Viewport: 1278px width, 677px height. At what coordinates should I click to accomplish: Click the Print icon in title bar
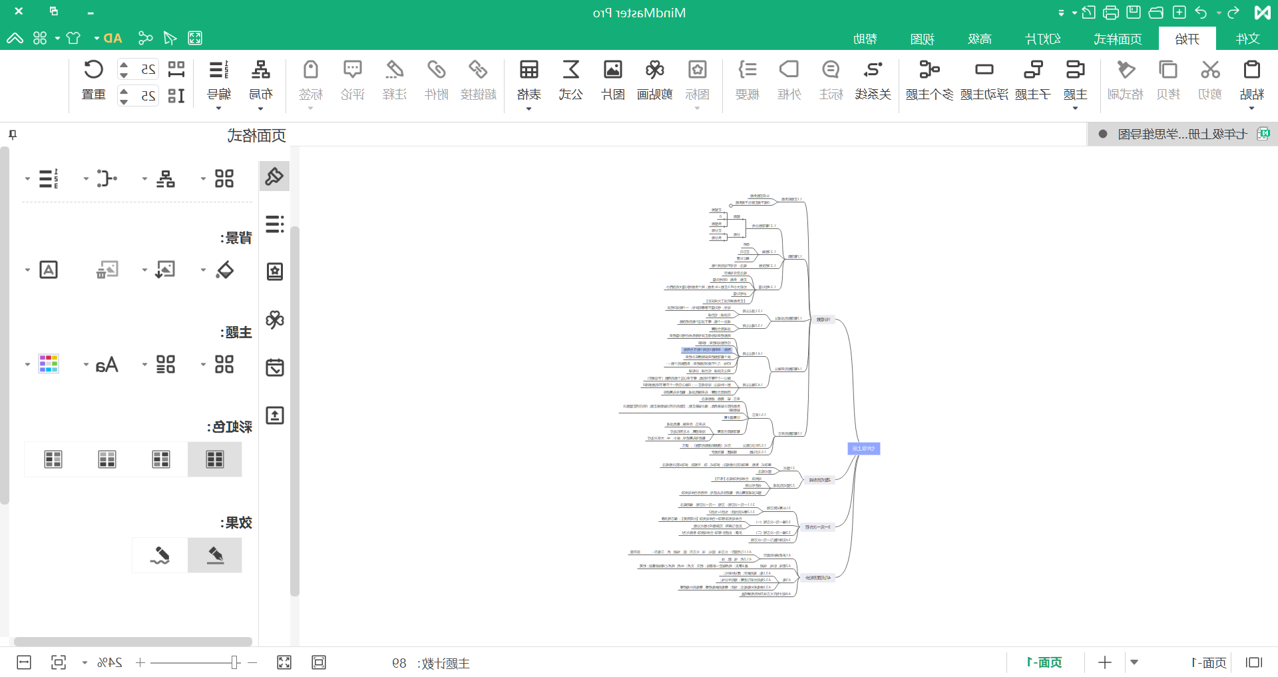tap(1111, 13)
